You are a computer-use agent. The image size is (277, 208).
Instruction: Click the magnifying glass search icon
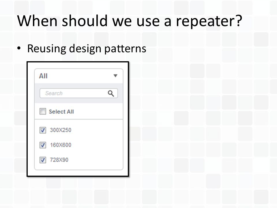[111, 93]
